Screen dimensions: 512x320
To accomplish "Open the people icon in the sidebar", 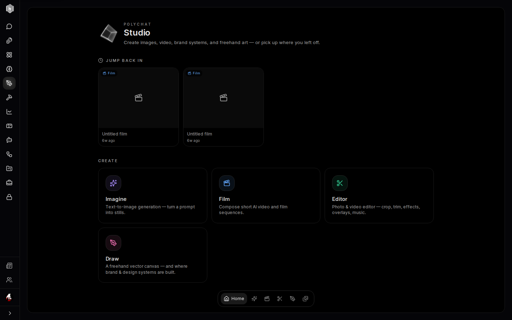I will coord(9,280).
